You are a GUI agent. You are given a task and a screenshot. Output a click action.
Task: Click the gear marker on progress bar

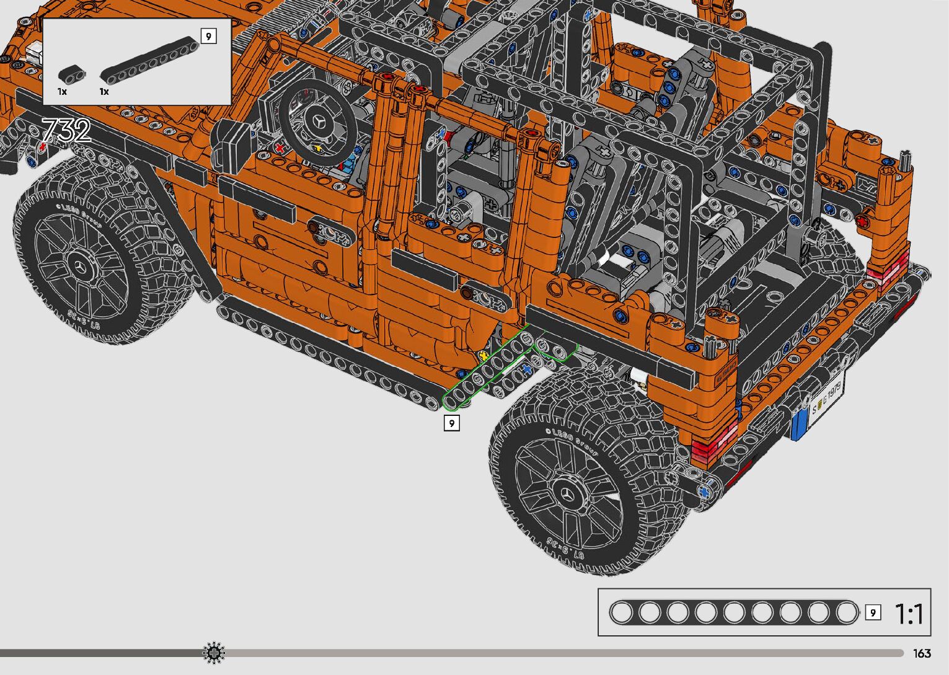[x=214, y=653]
